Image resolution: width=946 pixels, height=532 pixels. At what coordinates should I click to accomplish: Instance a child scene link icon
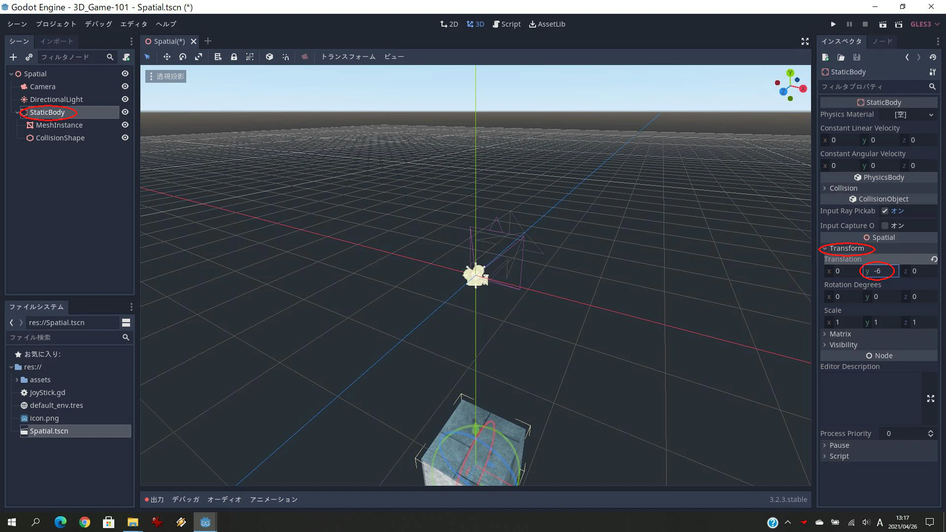(x=29, y=57)
